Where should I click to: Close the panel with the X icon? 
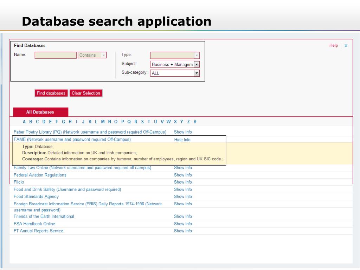[x=346, y=46]
